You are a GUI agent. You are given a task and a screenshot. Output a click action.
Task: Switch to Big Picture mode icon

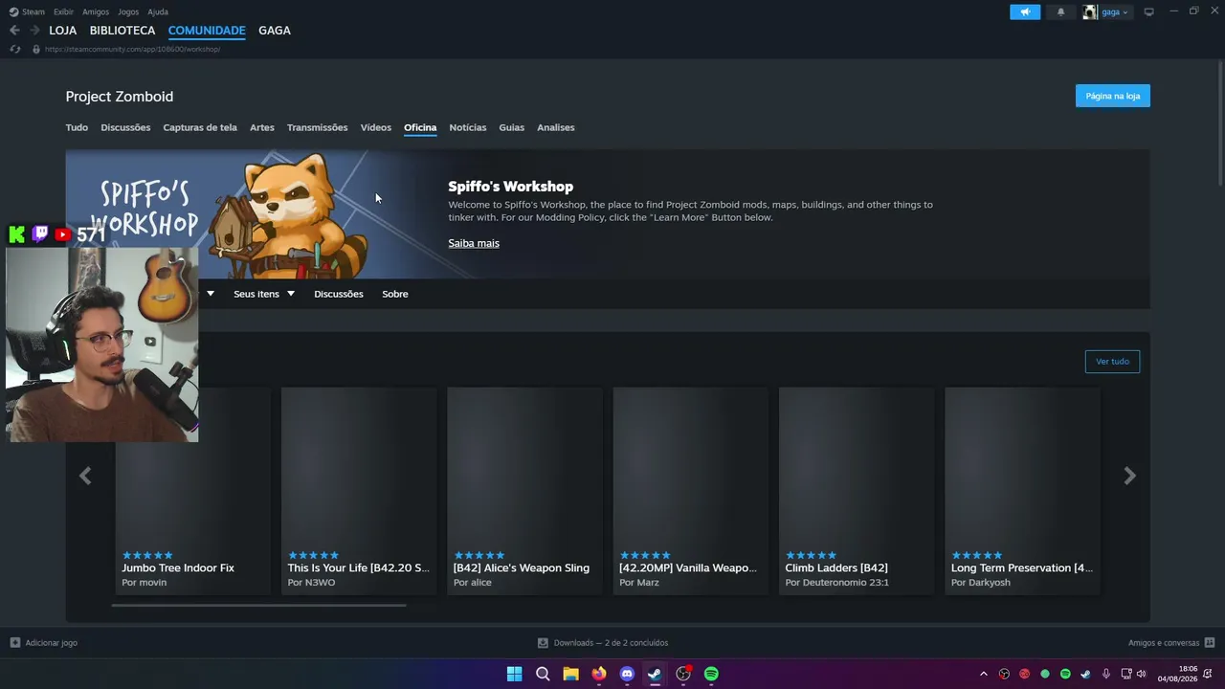[x=1148, y=12]
